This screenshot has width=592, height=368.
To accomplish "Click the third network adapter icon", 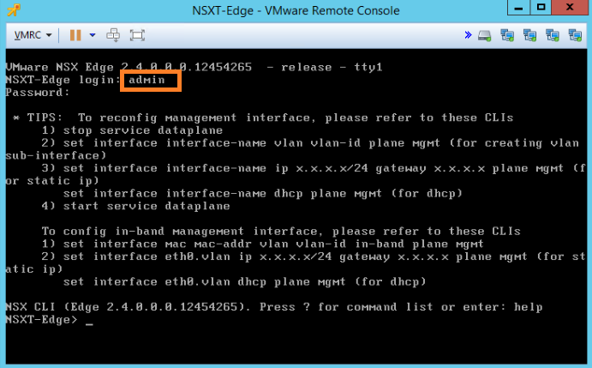I will tap(552, 36).
